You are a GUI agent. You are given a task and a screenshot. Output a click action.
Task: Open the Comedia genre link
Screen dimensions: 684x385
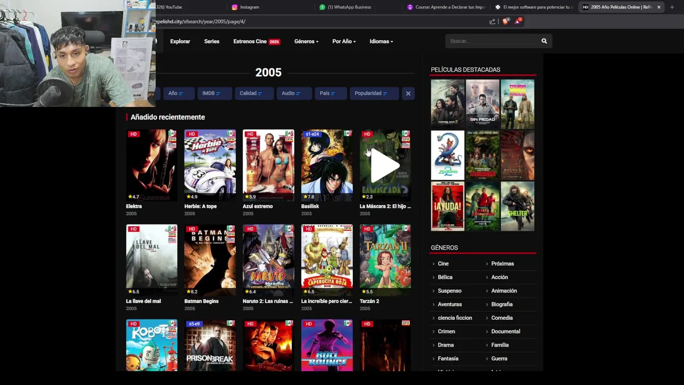point(502,318)
